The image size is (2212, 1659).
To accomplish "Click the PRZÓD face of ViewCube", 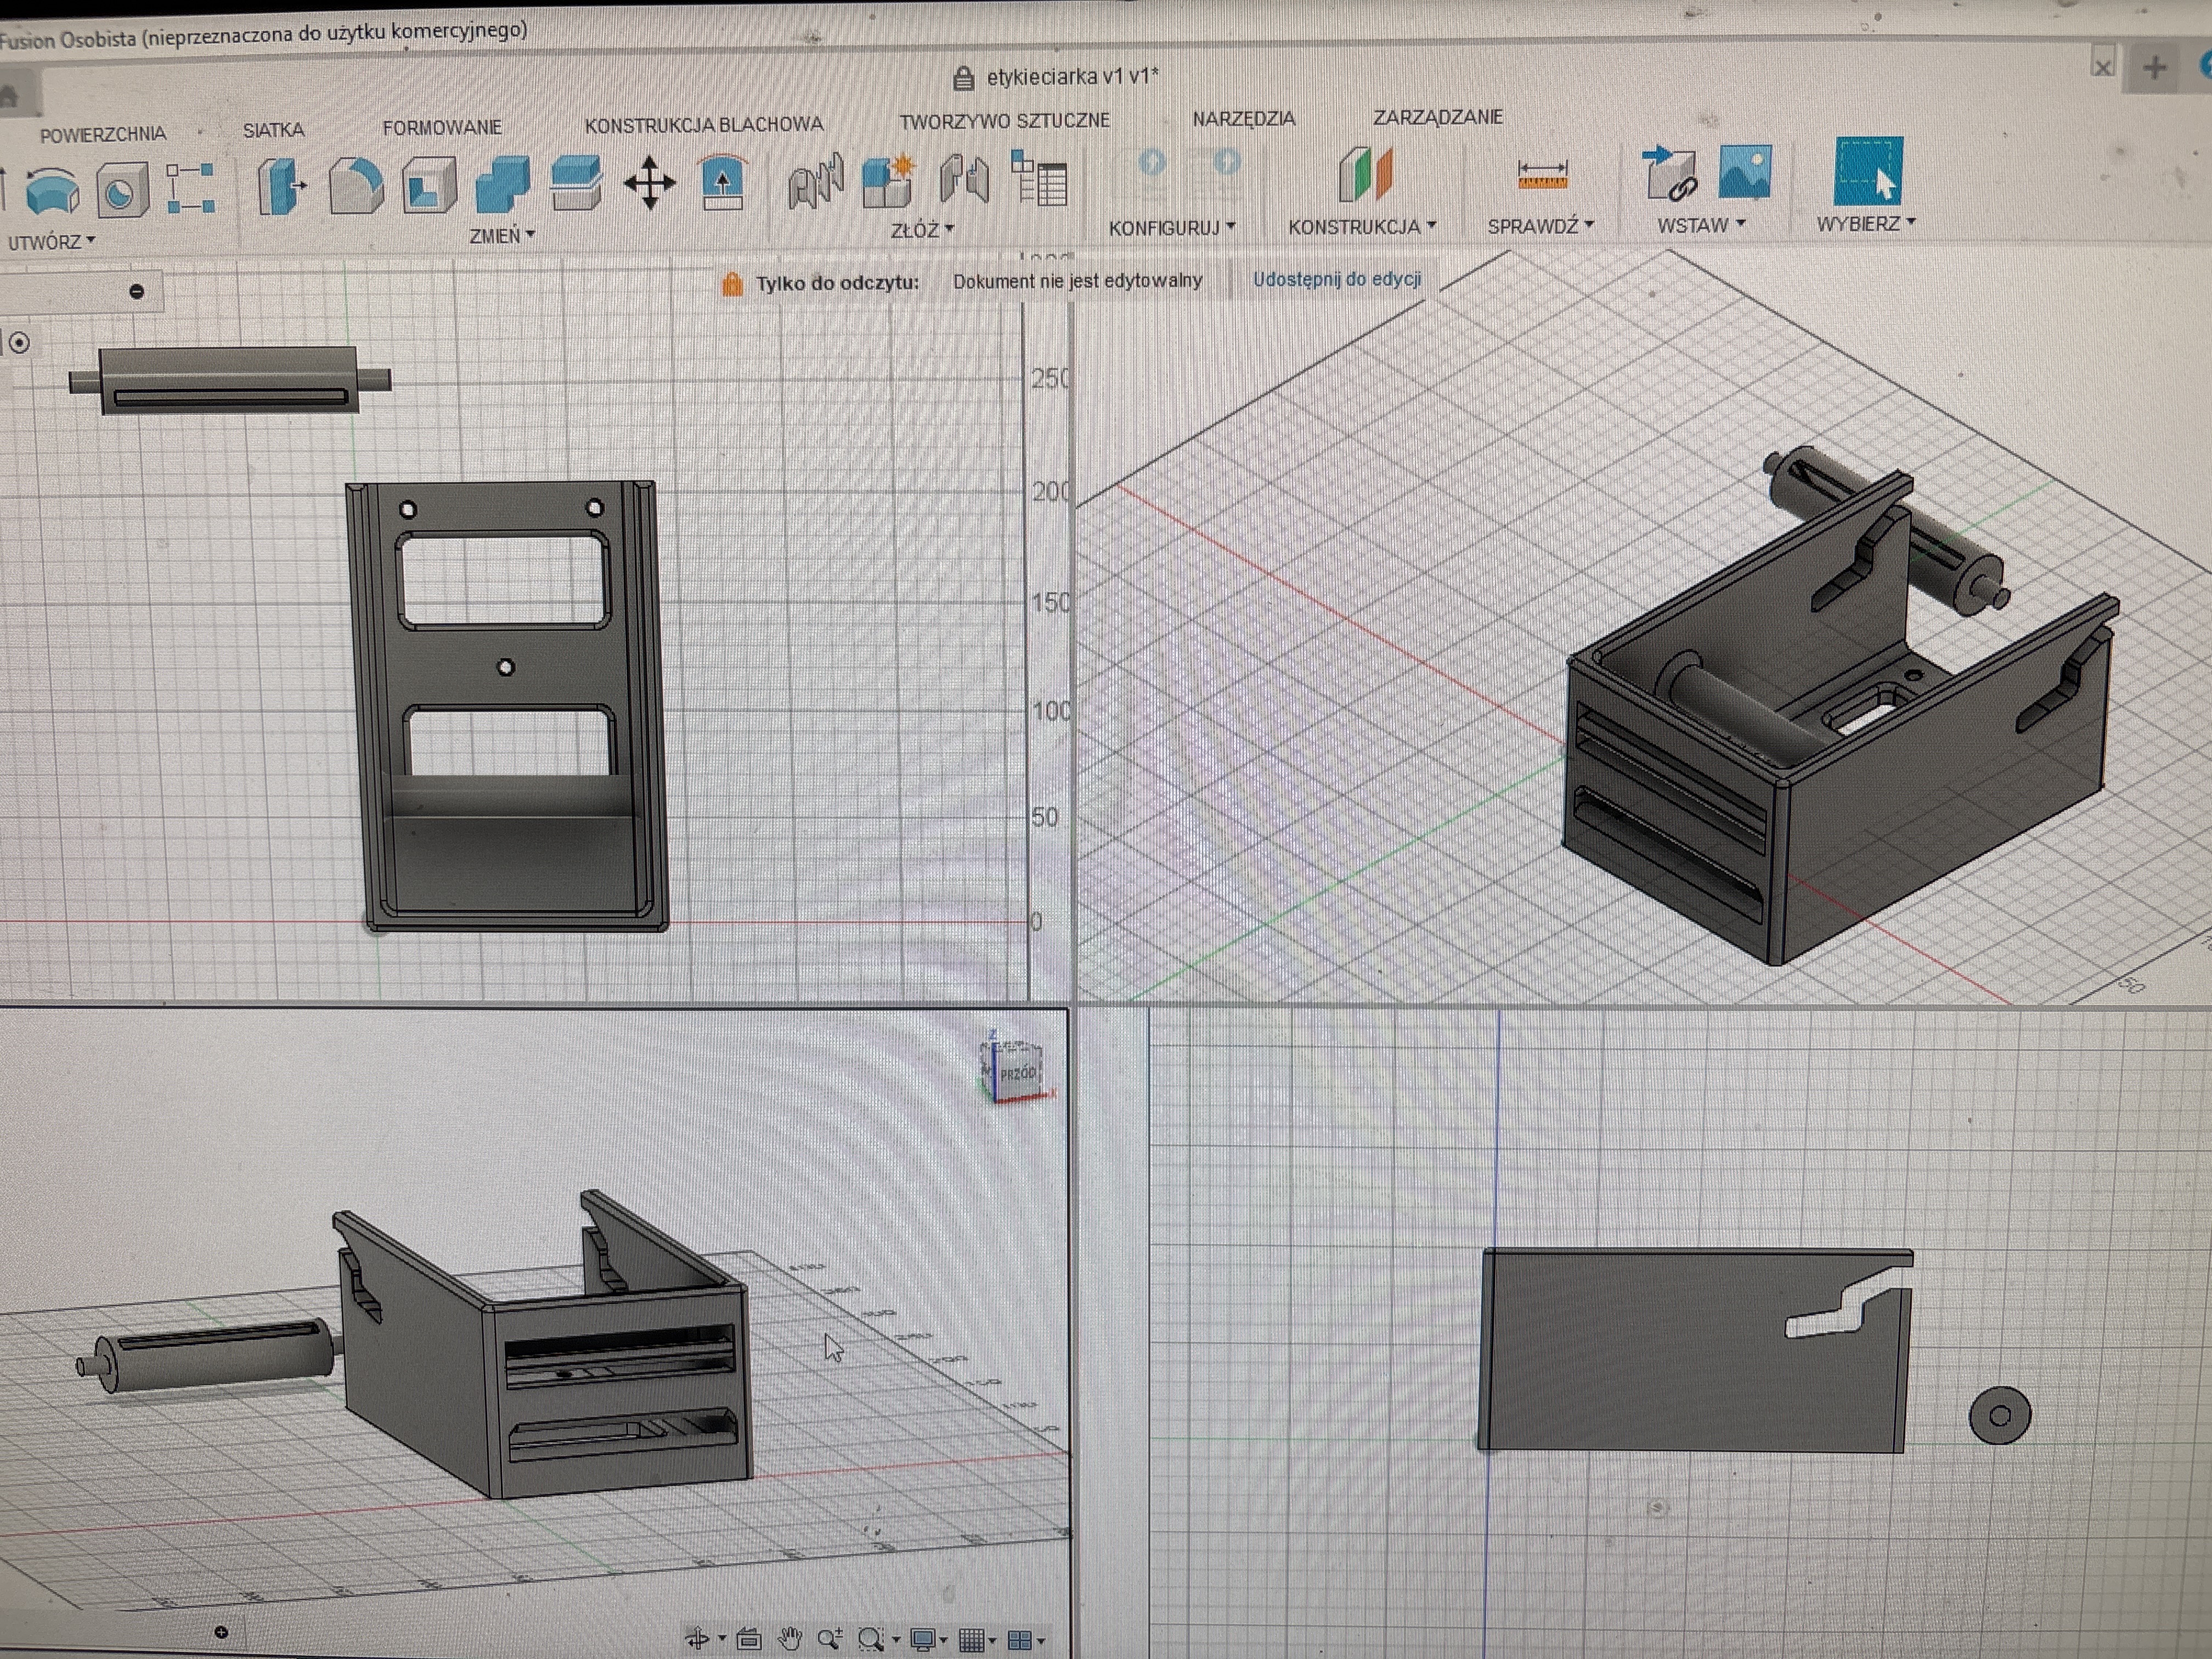I will click(1018, 1074).
